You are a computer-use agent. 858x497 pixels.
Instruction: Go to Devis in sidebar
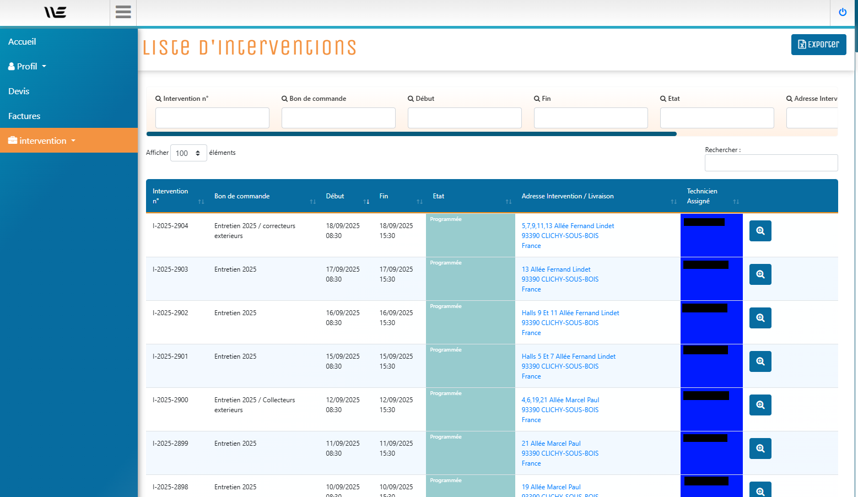click(x=19, y=91)
